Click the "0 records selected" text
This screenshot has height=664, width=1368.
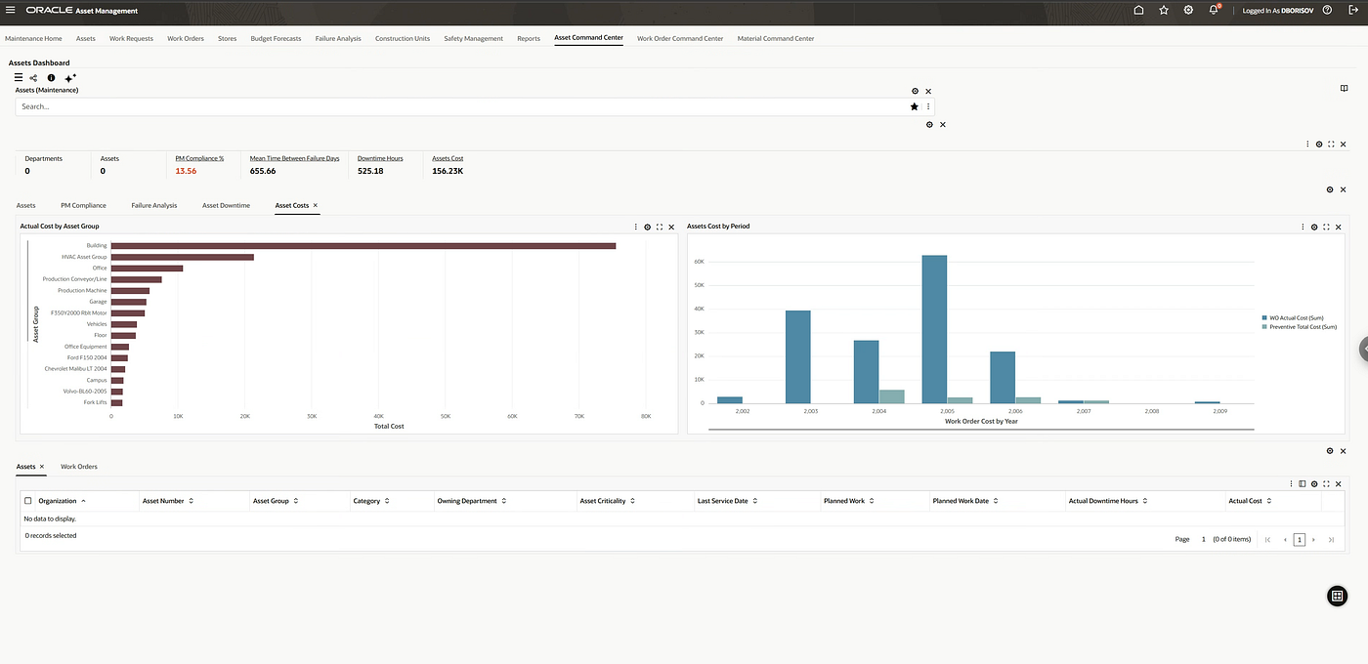point(51,535)
